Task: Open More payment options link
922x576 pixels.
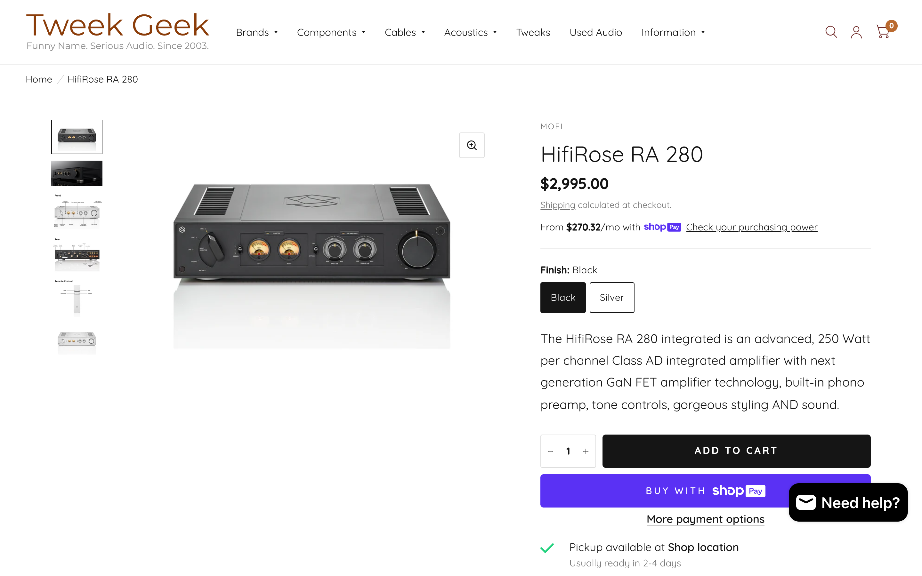Action: 705,519
